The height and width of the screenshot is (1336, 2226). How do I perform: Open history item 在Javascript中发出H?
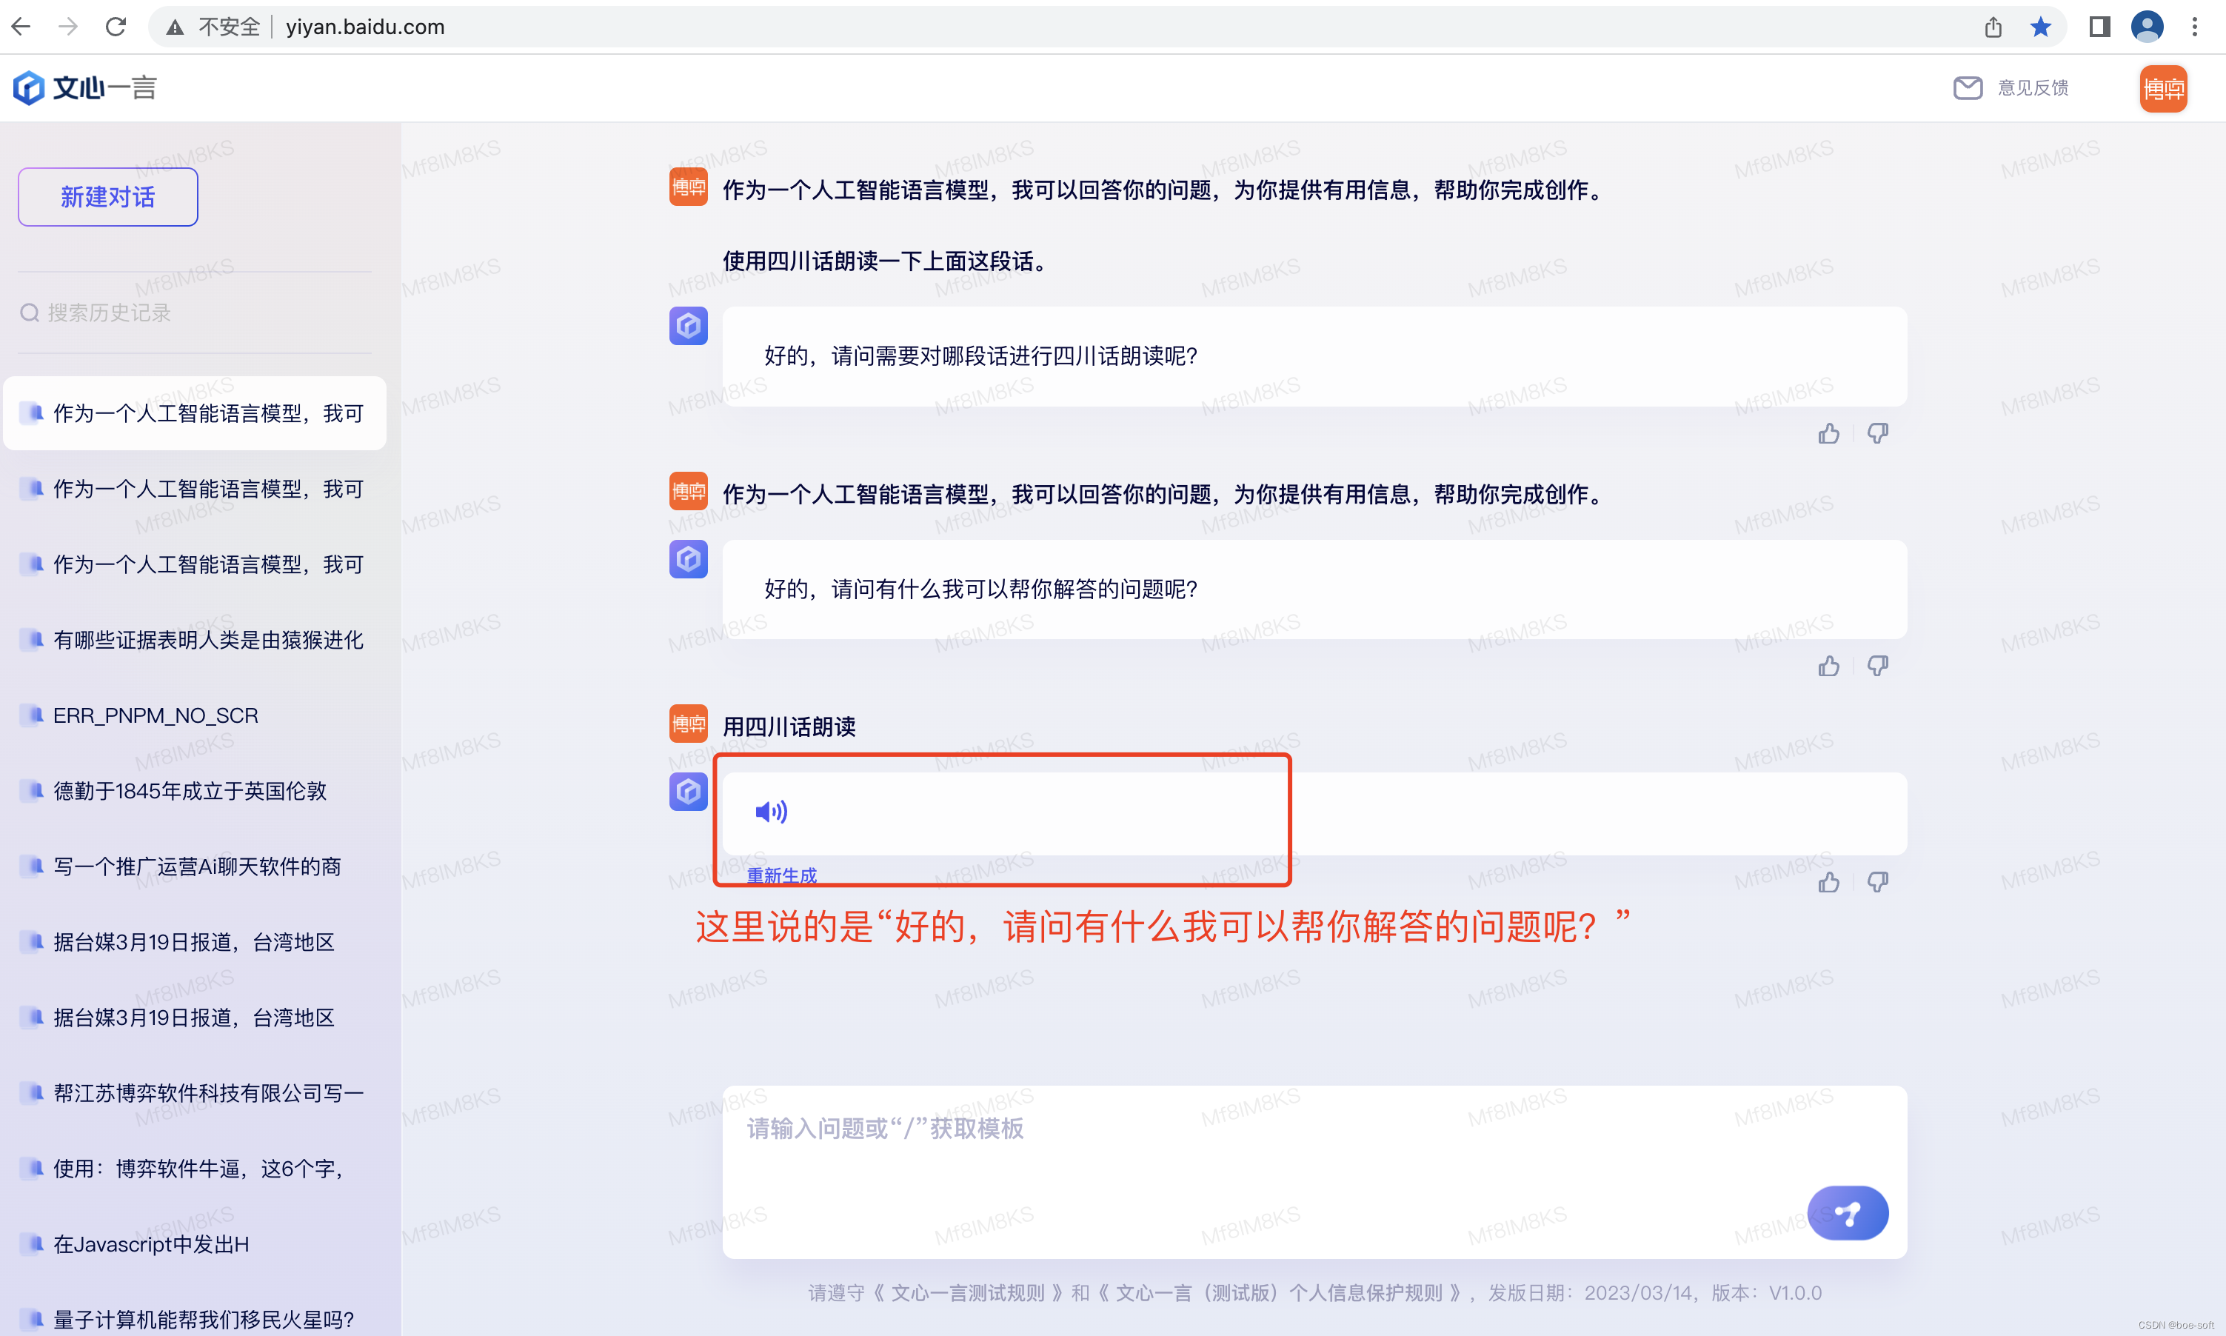(195, 1244)
